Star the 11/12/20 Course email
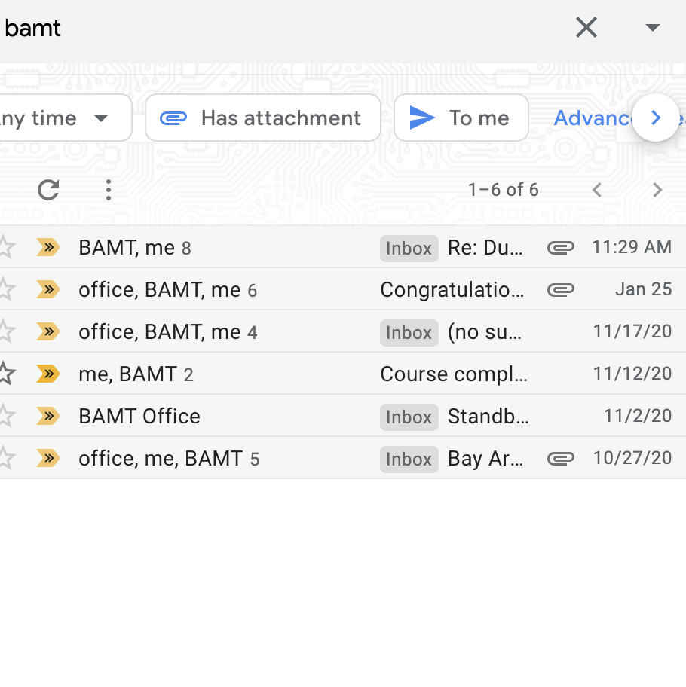 coord(6,374)
